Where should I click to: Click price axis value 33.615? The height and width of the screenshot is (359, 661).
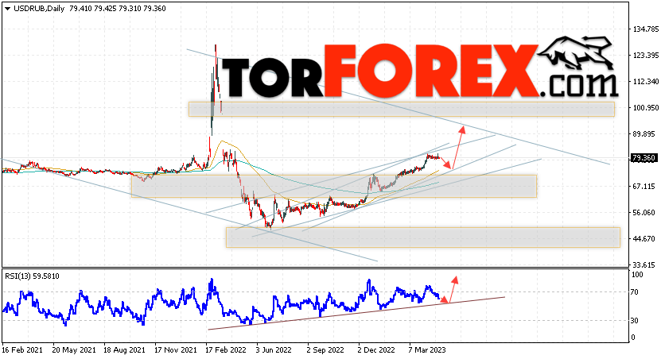pyautogui.click(x=644, y=264)
